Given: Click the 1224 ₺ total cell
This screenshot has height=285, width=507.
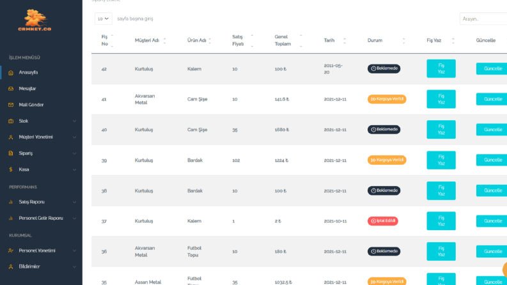Looking at the screenshot, I should point(281,160).
